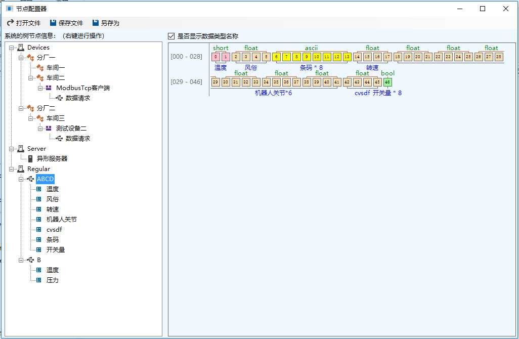Click icon beside 转速 item
The width and height of the screenshot is (519, 339).
(39, 209)
